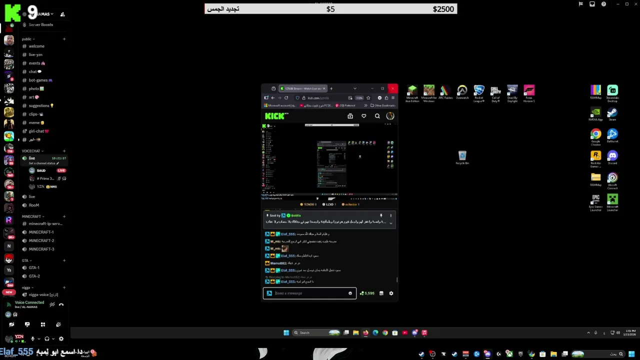Viewport: 640px width, 360px height.
Task: Toggle Discord camera on or off
Action: click(11, 324)
